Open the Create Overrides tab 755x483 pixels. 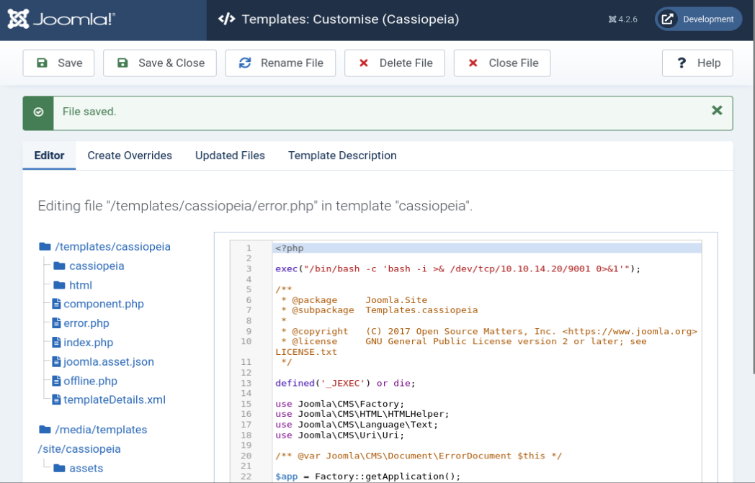130,155
